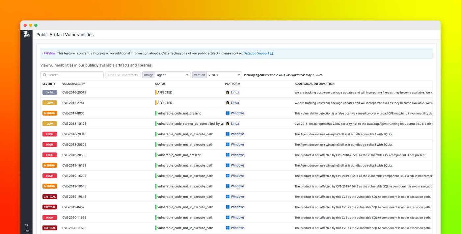The image size is (461, 234).
Task: Select the CVE-2017-8806 vulnerability cell
Action: pyautogui.click(x=73, y=113)
